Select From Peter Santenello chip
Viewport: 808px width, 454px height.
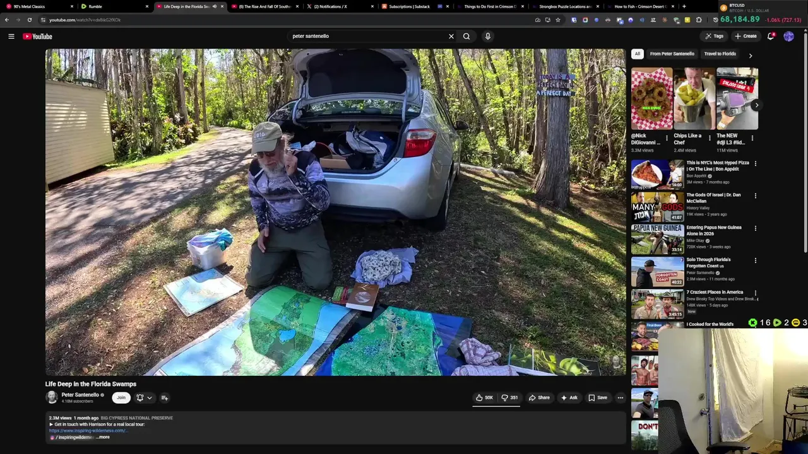point(672,54)
